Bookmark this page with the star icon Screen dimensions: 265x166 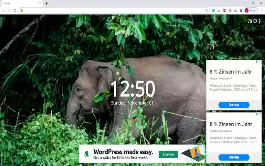click(206, 10)
